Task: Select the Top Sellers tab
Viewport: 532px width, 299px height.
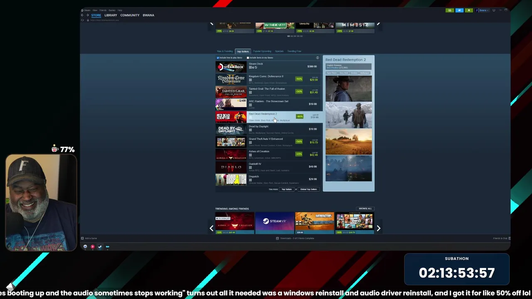Action: pos(243,51)
